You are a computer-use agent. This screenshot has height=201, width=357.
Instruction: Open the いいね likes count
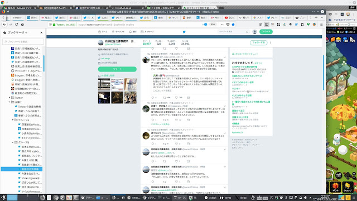pyautogui.click(x=185, y=42)
